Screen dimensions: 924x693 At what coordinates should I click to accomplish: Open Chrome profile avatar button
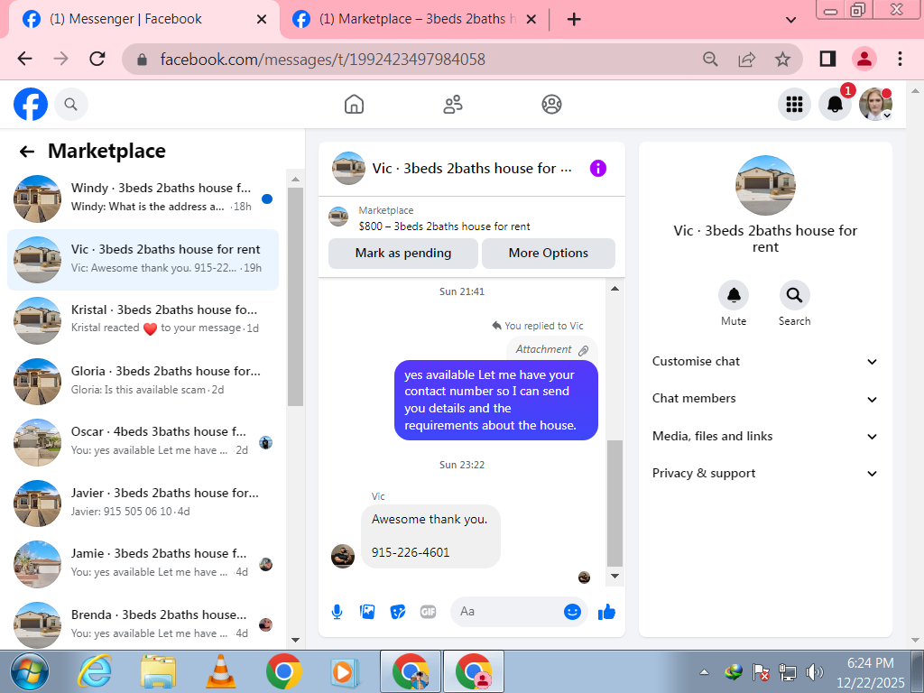[864, 59]
